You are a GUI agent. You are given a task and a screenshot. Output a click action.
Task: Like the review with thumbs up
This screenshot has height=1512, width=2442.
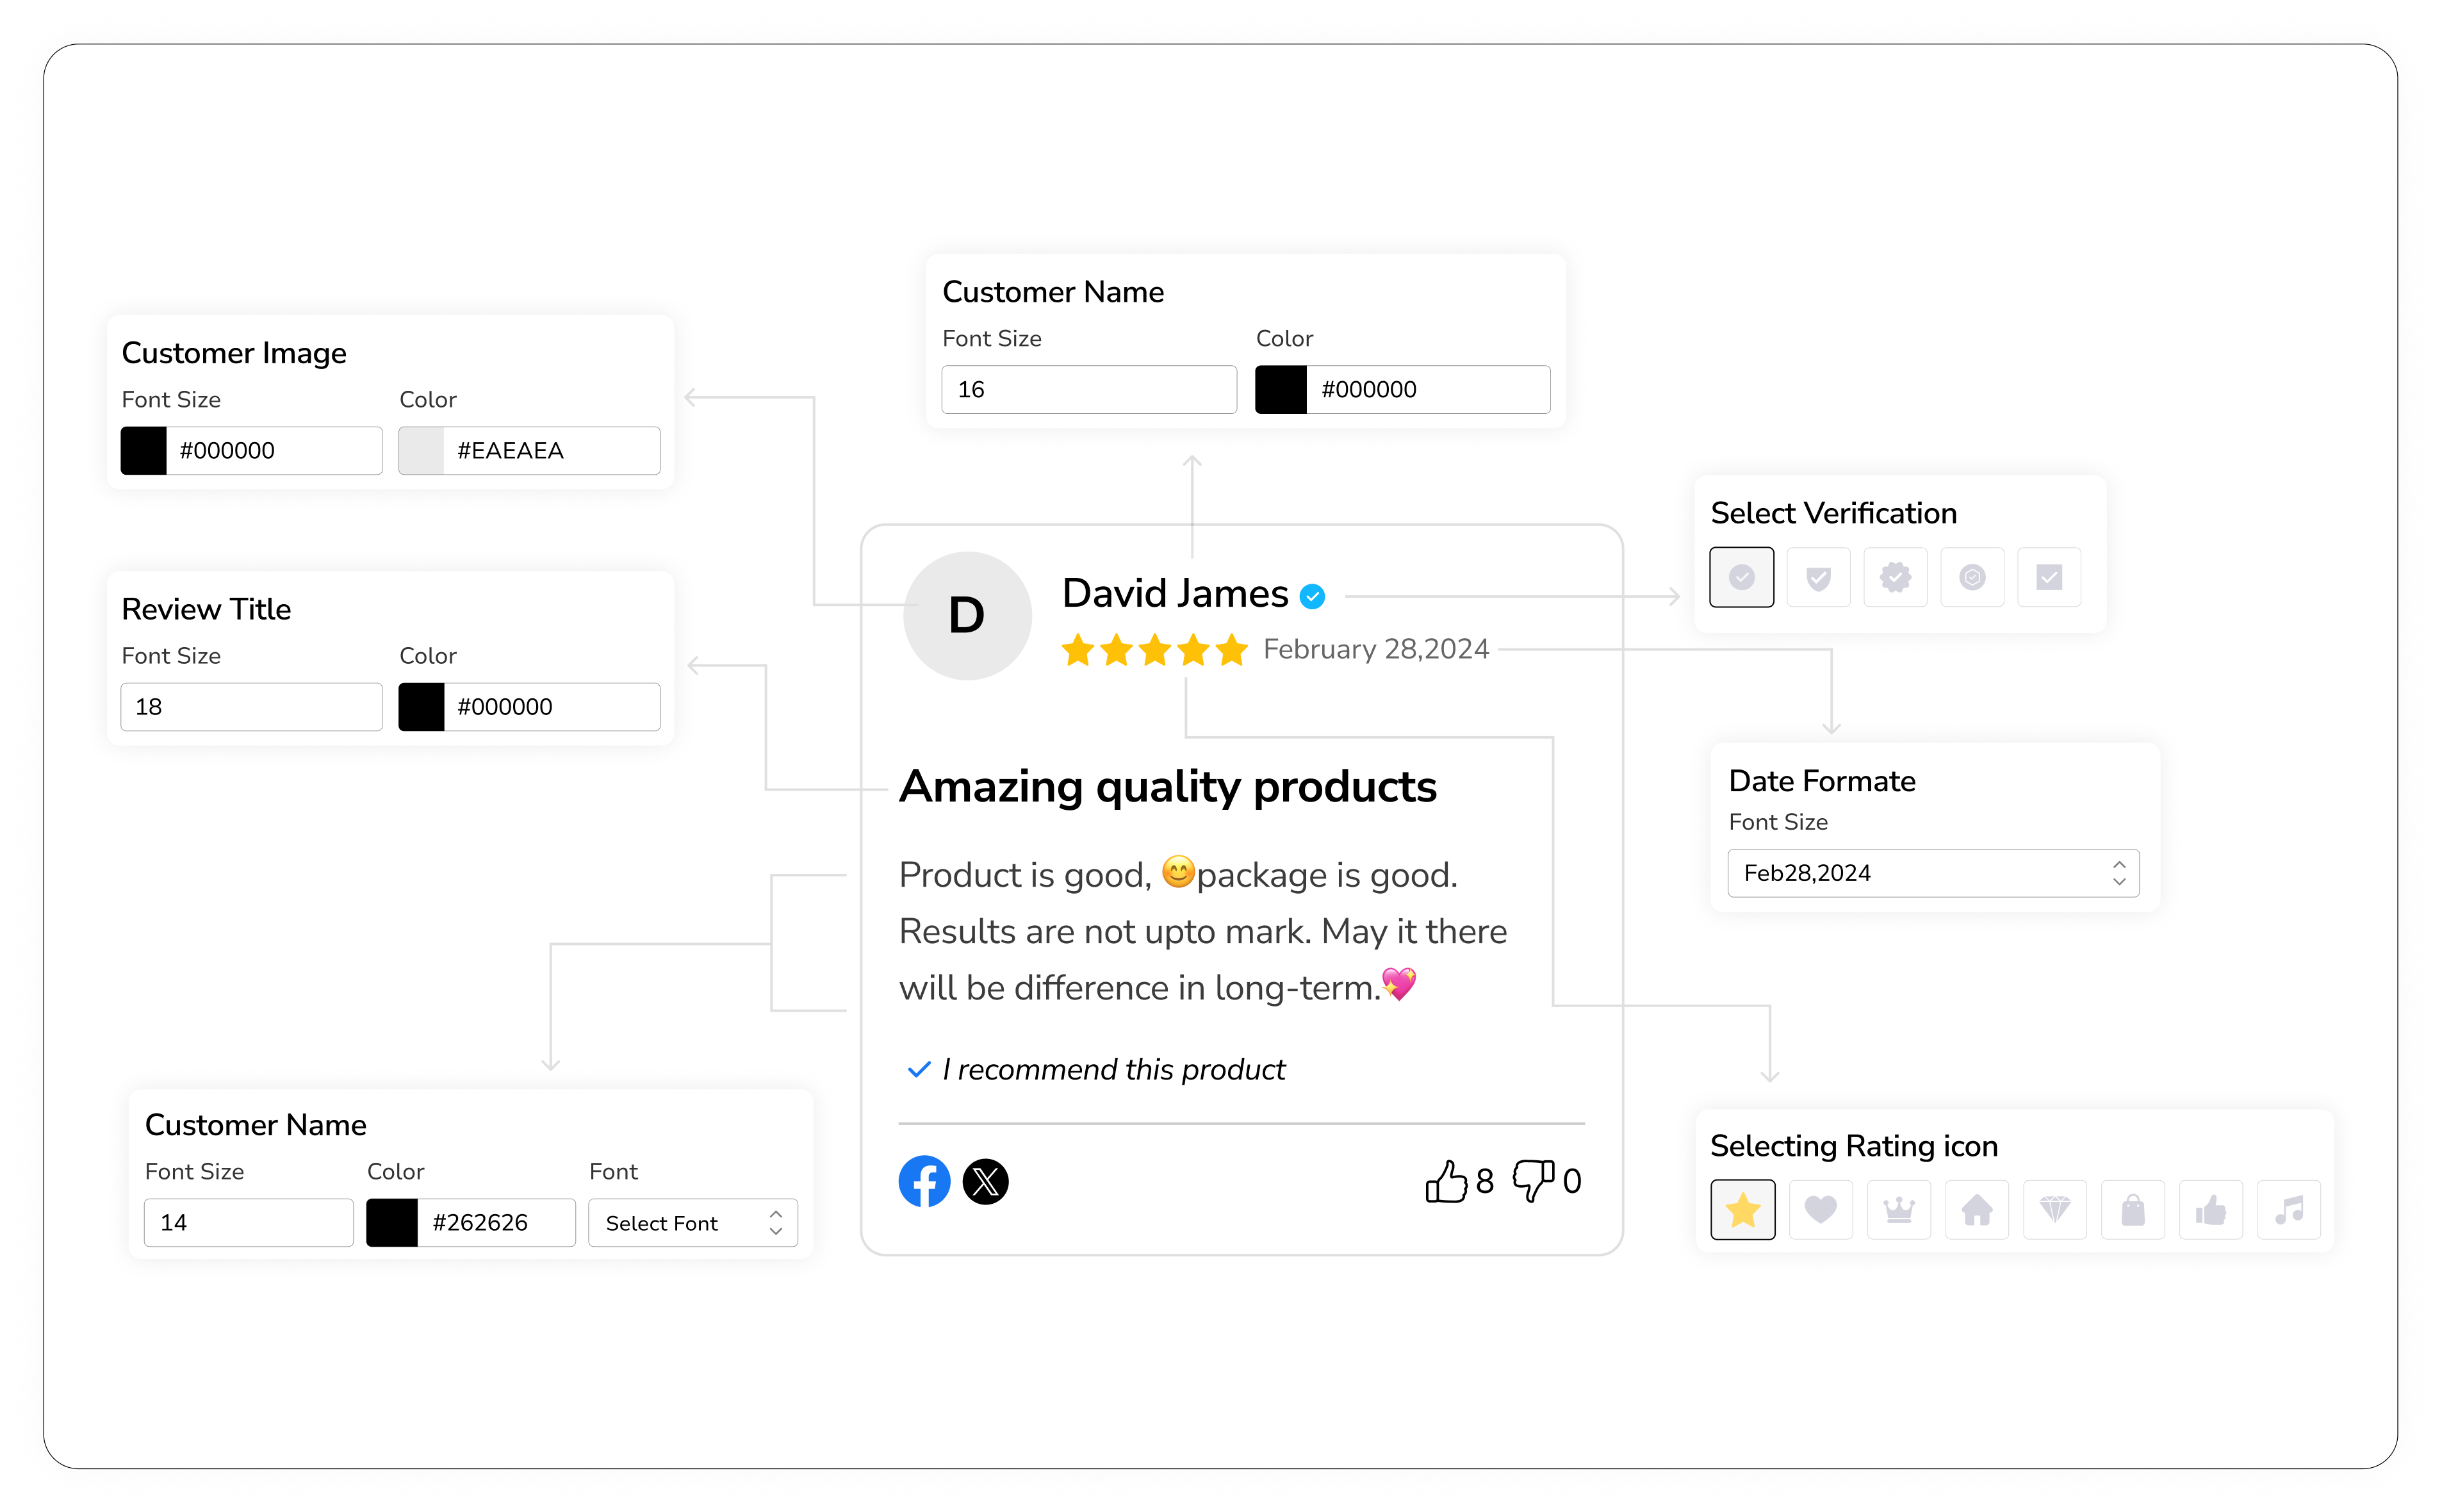[1445, 1181]
